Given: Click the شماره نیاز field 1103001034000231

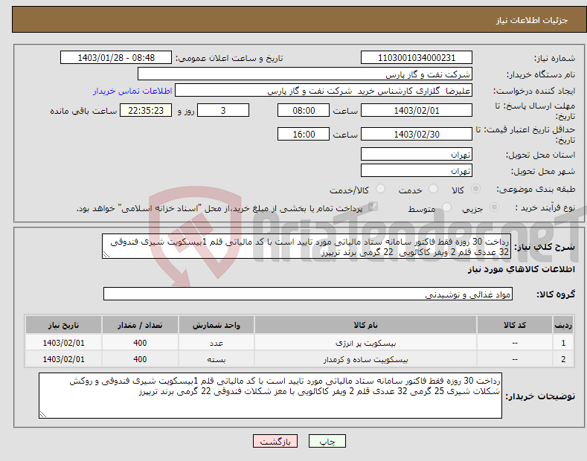Looking at the screenshot, I should click(417, 58).
